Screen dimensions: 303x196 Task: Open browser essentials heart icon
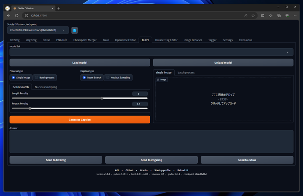tap(287, 16)
